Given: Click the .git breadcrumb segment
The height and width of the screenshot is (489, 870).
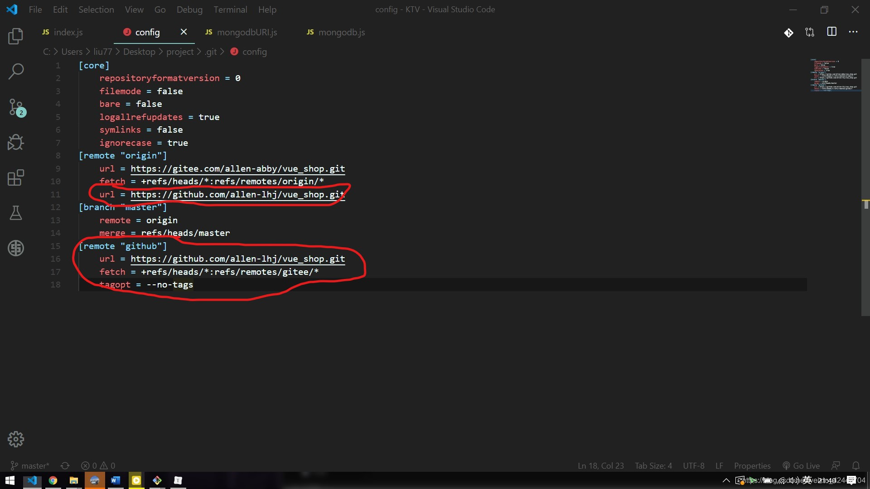Looking at the screenshot, I should coord(211,52).
